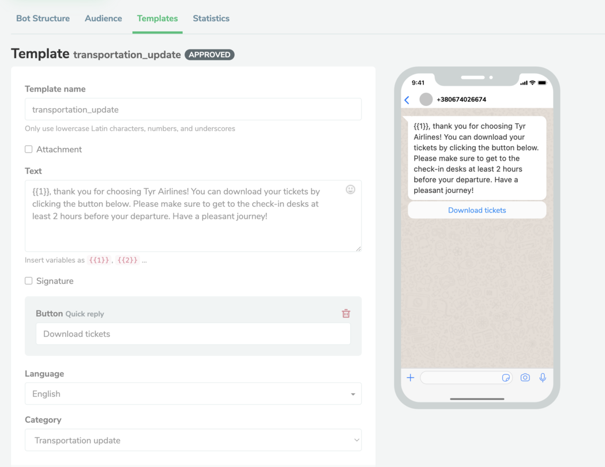Switch to the Audience tab
This screenshot has width=605, height=467.
coord(103,18)
